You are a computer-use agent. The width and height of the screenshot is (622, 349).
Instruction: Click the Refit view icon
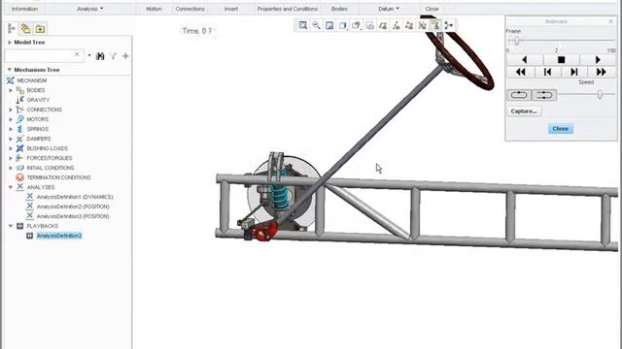pos(303,25)
